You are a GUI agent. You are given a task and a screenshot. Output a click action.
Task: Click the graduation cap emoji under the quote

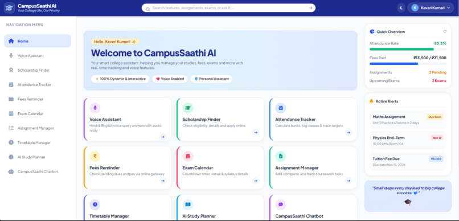408,202
